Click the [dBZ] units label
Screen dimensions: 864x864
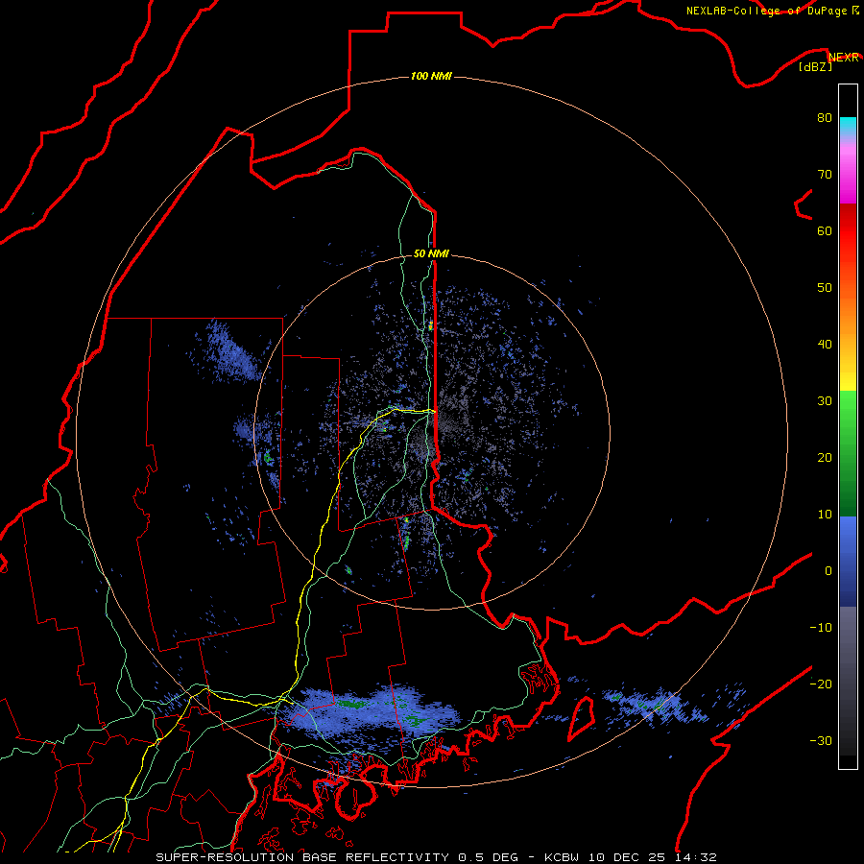815,67
